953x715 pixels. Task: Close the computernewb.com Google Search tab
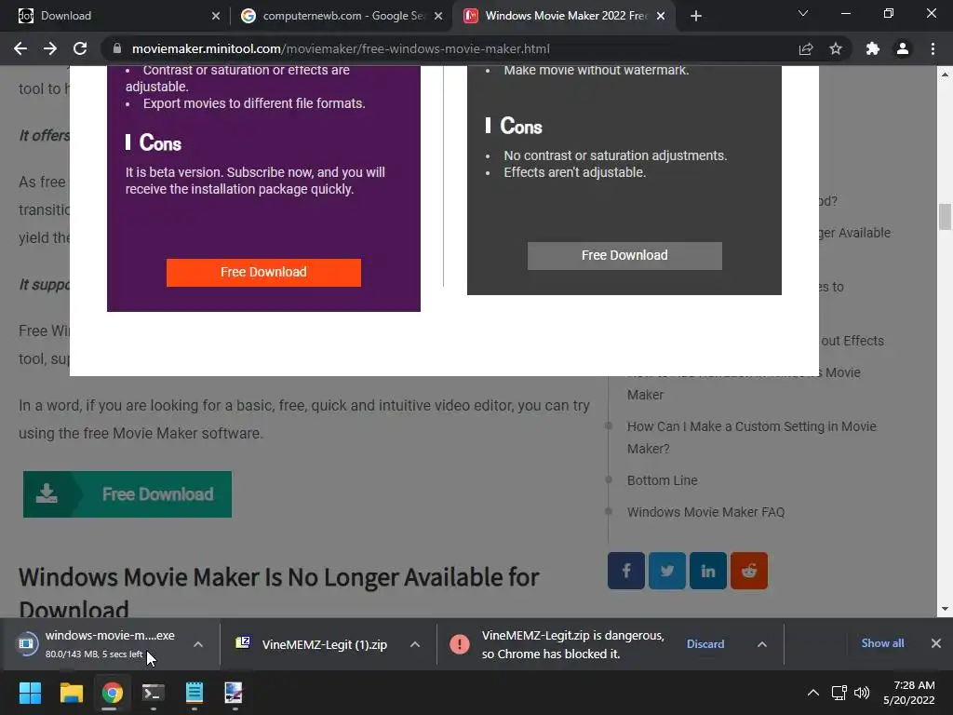438,16
